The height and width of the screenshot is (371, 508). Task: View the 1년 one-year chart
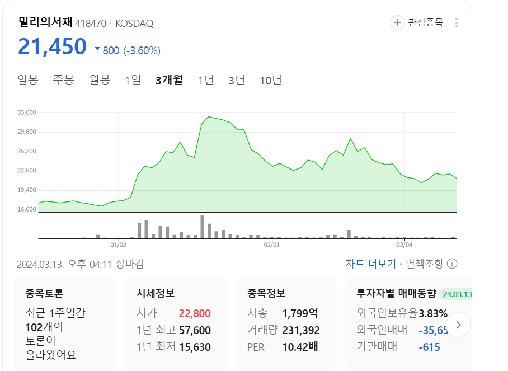(206, 81)
